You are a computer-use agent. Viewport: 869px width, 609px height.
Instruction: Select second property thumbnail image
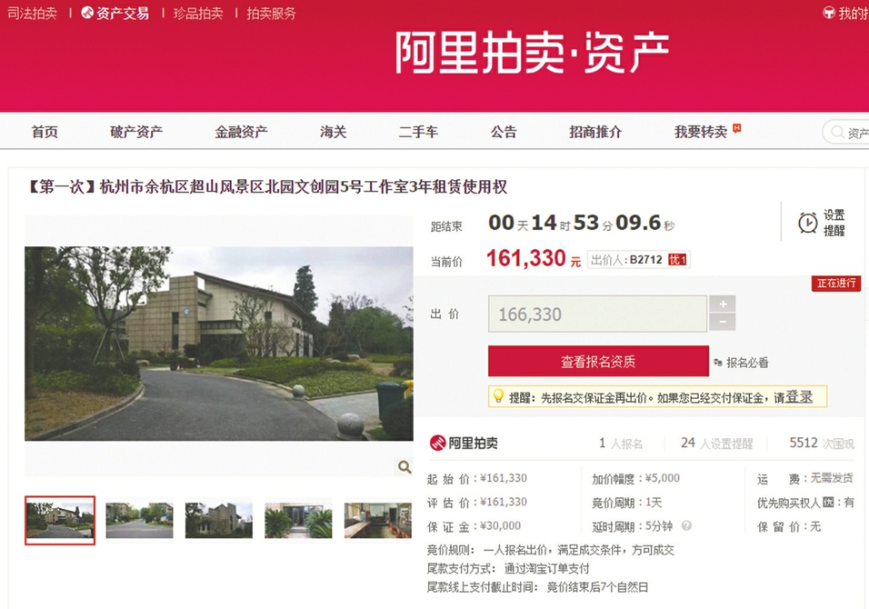139,520
